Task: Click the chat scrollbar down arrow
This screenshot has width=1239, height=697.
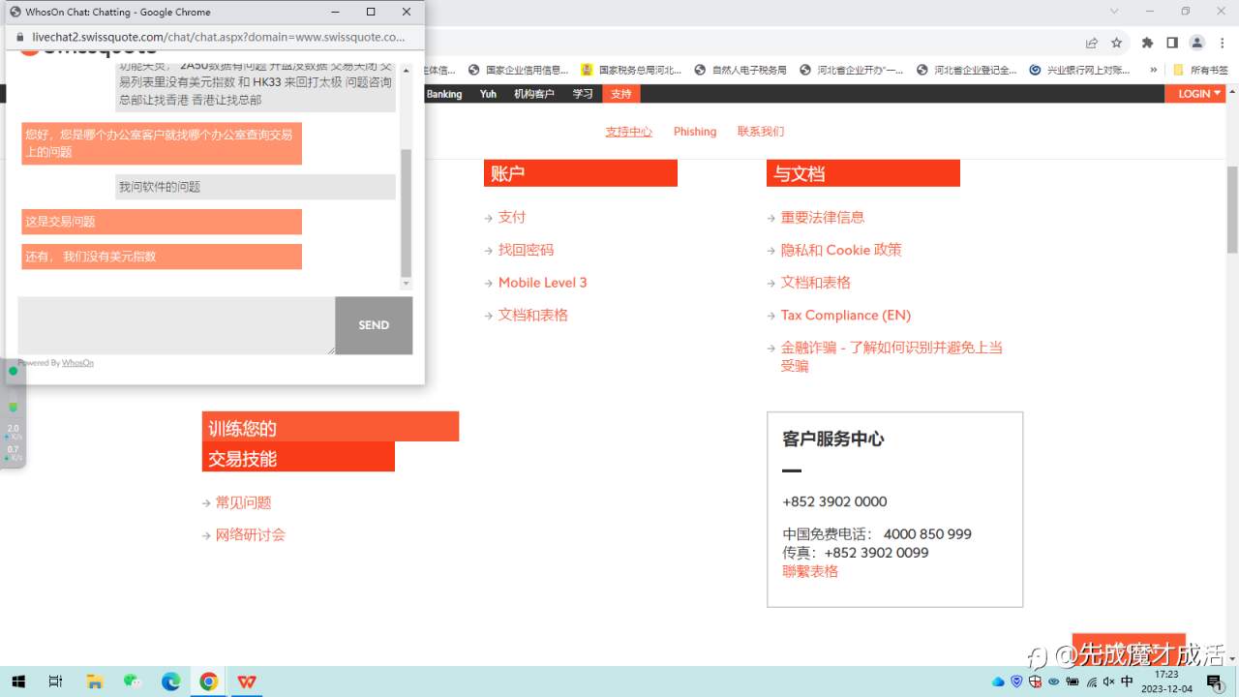Action: point(406,283)
